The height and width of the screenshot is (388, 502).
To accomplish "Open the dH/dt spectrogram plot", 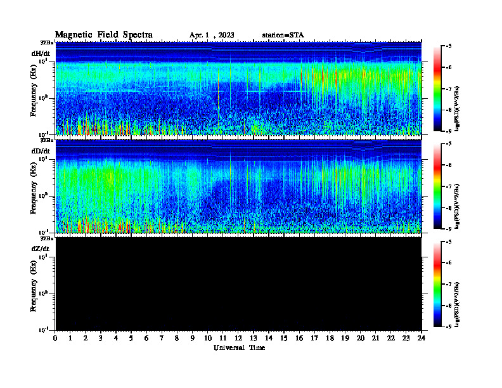I will click(238, 88).
